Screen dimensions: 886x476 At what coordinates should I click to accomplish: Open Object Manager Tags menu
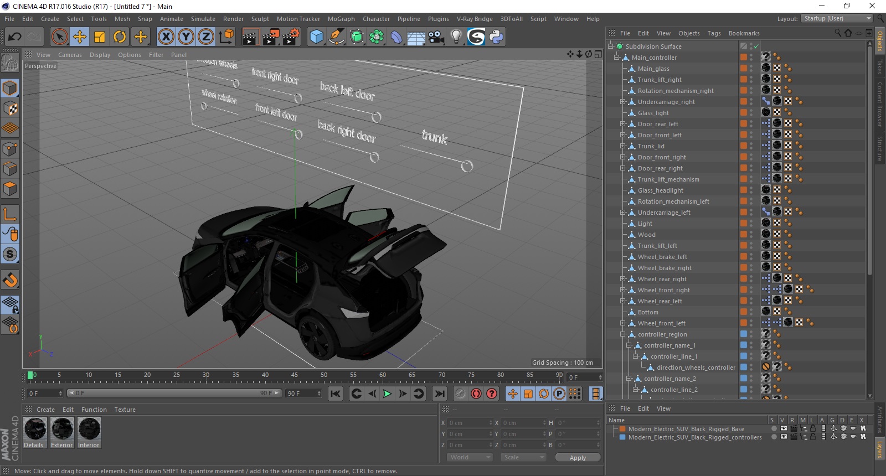pyautogui.click(x=714, y=33)
